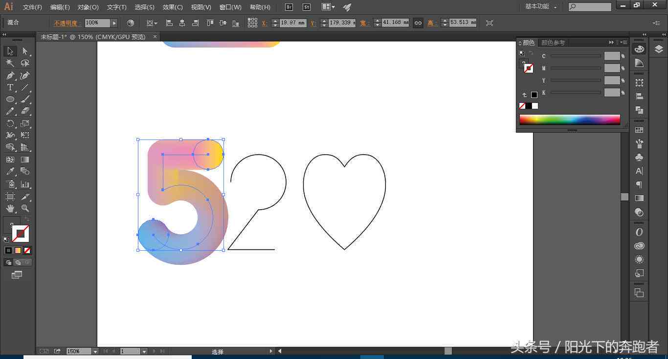Open the Pathfinder panel icon
668x359 pixels.
(639, 110)
